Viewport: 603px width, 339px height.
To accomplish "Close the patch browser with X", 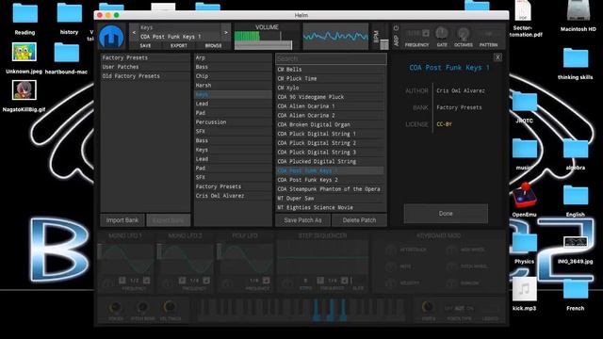I will click(497, 57).
